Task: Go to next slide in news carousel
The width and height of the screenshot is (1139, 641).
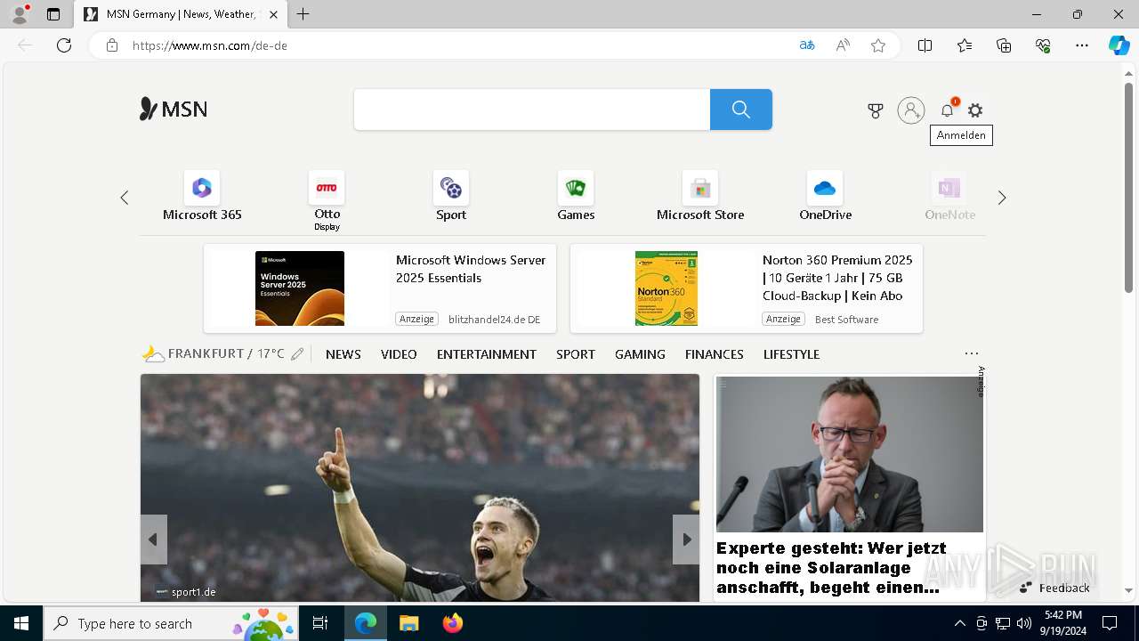Action: [686, 540]
